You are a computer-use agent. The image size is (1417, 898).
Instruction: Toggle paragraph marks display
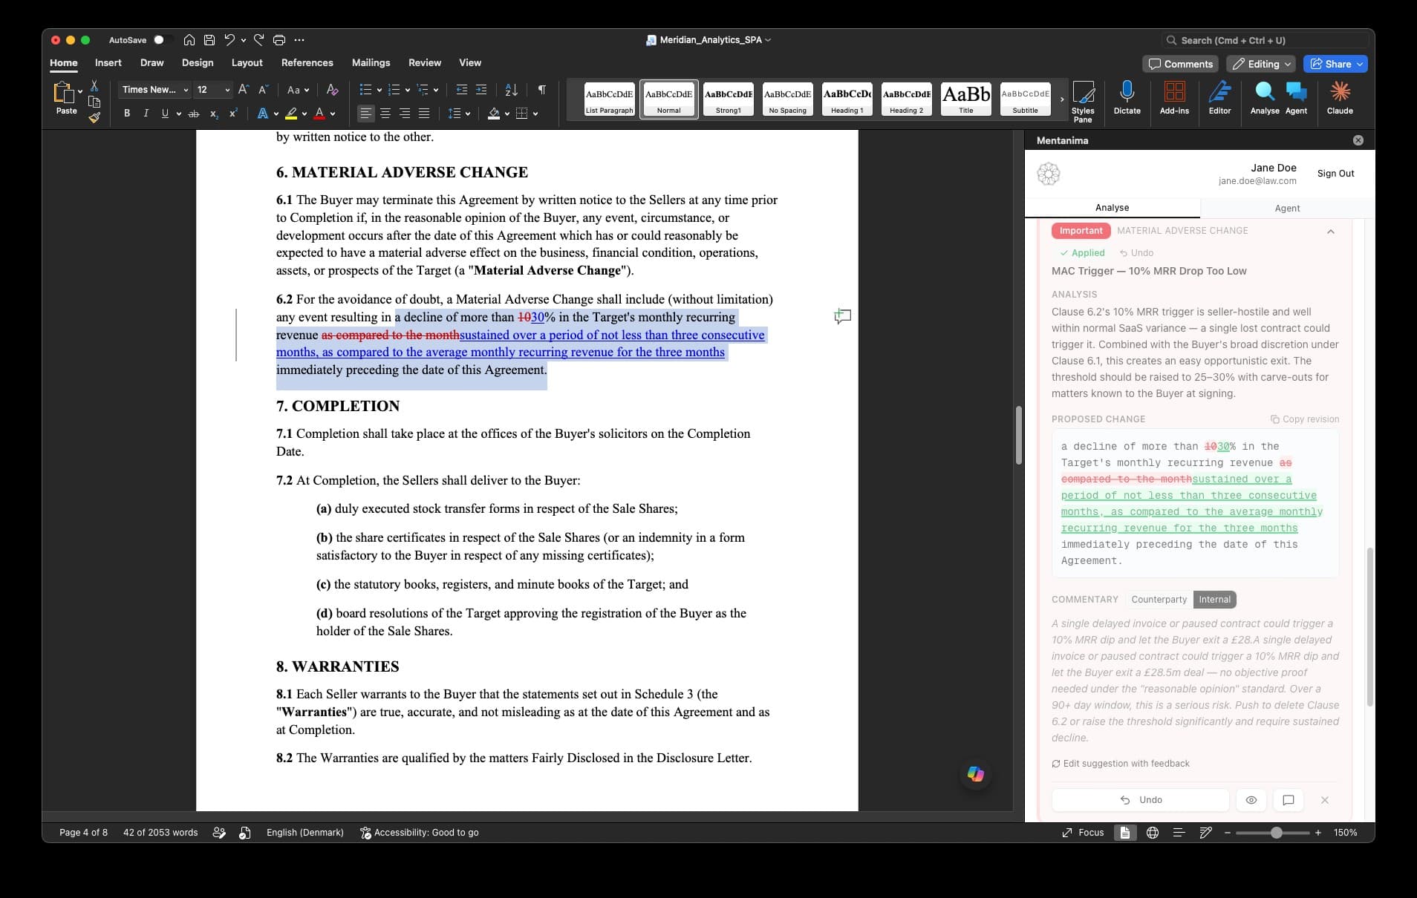tap(542, 90)
